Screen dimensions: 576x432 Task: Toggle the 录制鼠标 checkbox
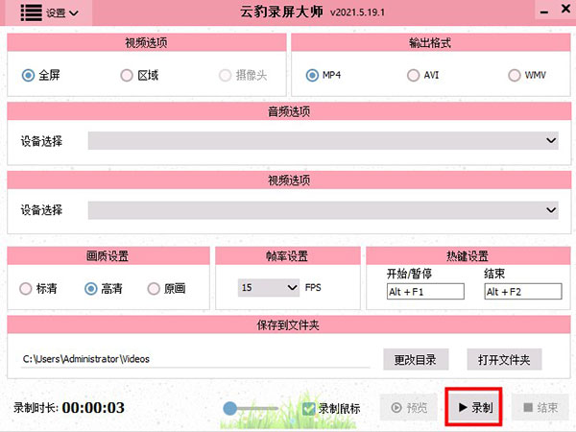[x=308, y=408]
